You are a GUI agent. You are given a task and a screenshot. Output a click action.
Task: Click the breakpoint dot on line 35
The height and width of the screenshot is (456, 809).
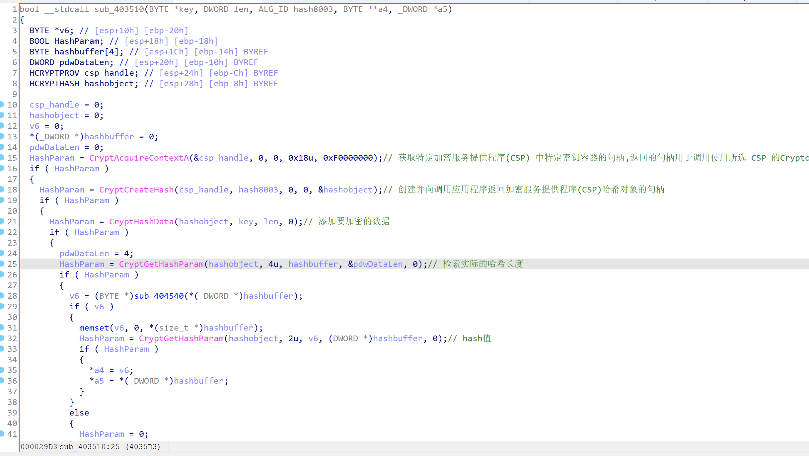pos(2,370)
